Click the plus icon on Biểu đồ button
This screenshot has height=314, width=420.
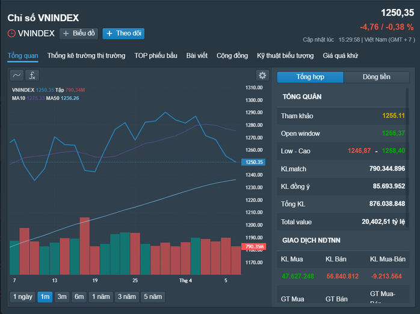pyautogui.click(x=66, y=34)
